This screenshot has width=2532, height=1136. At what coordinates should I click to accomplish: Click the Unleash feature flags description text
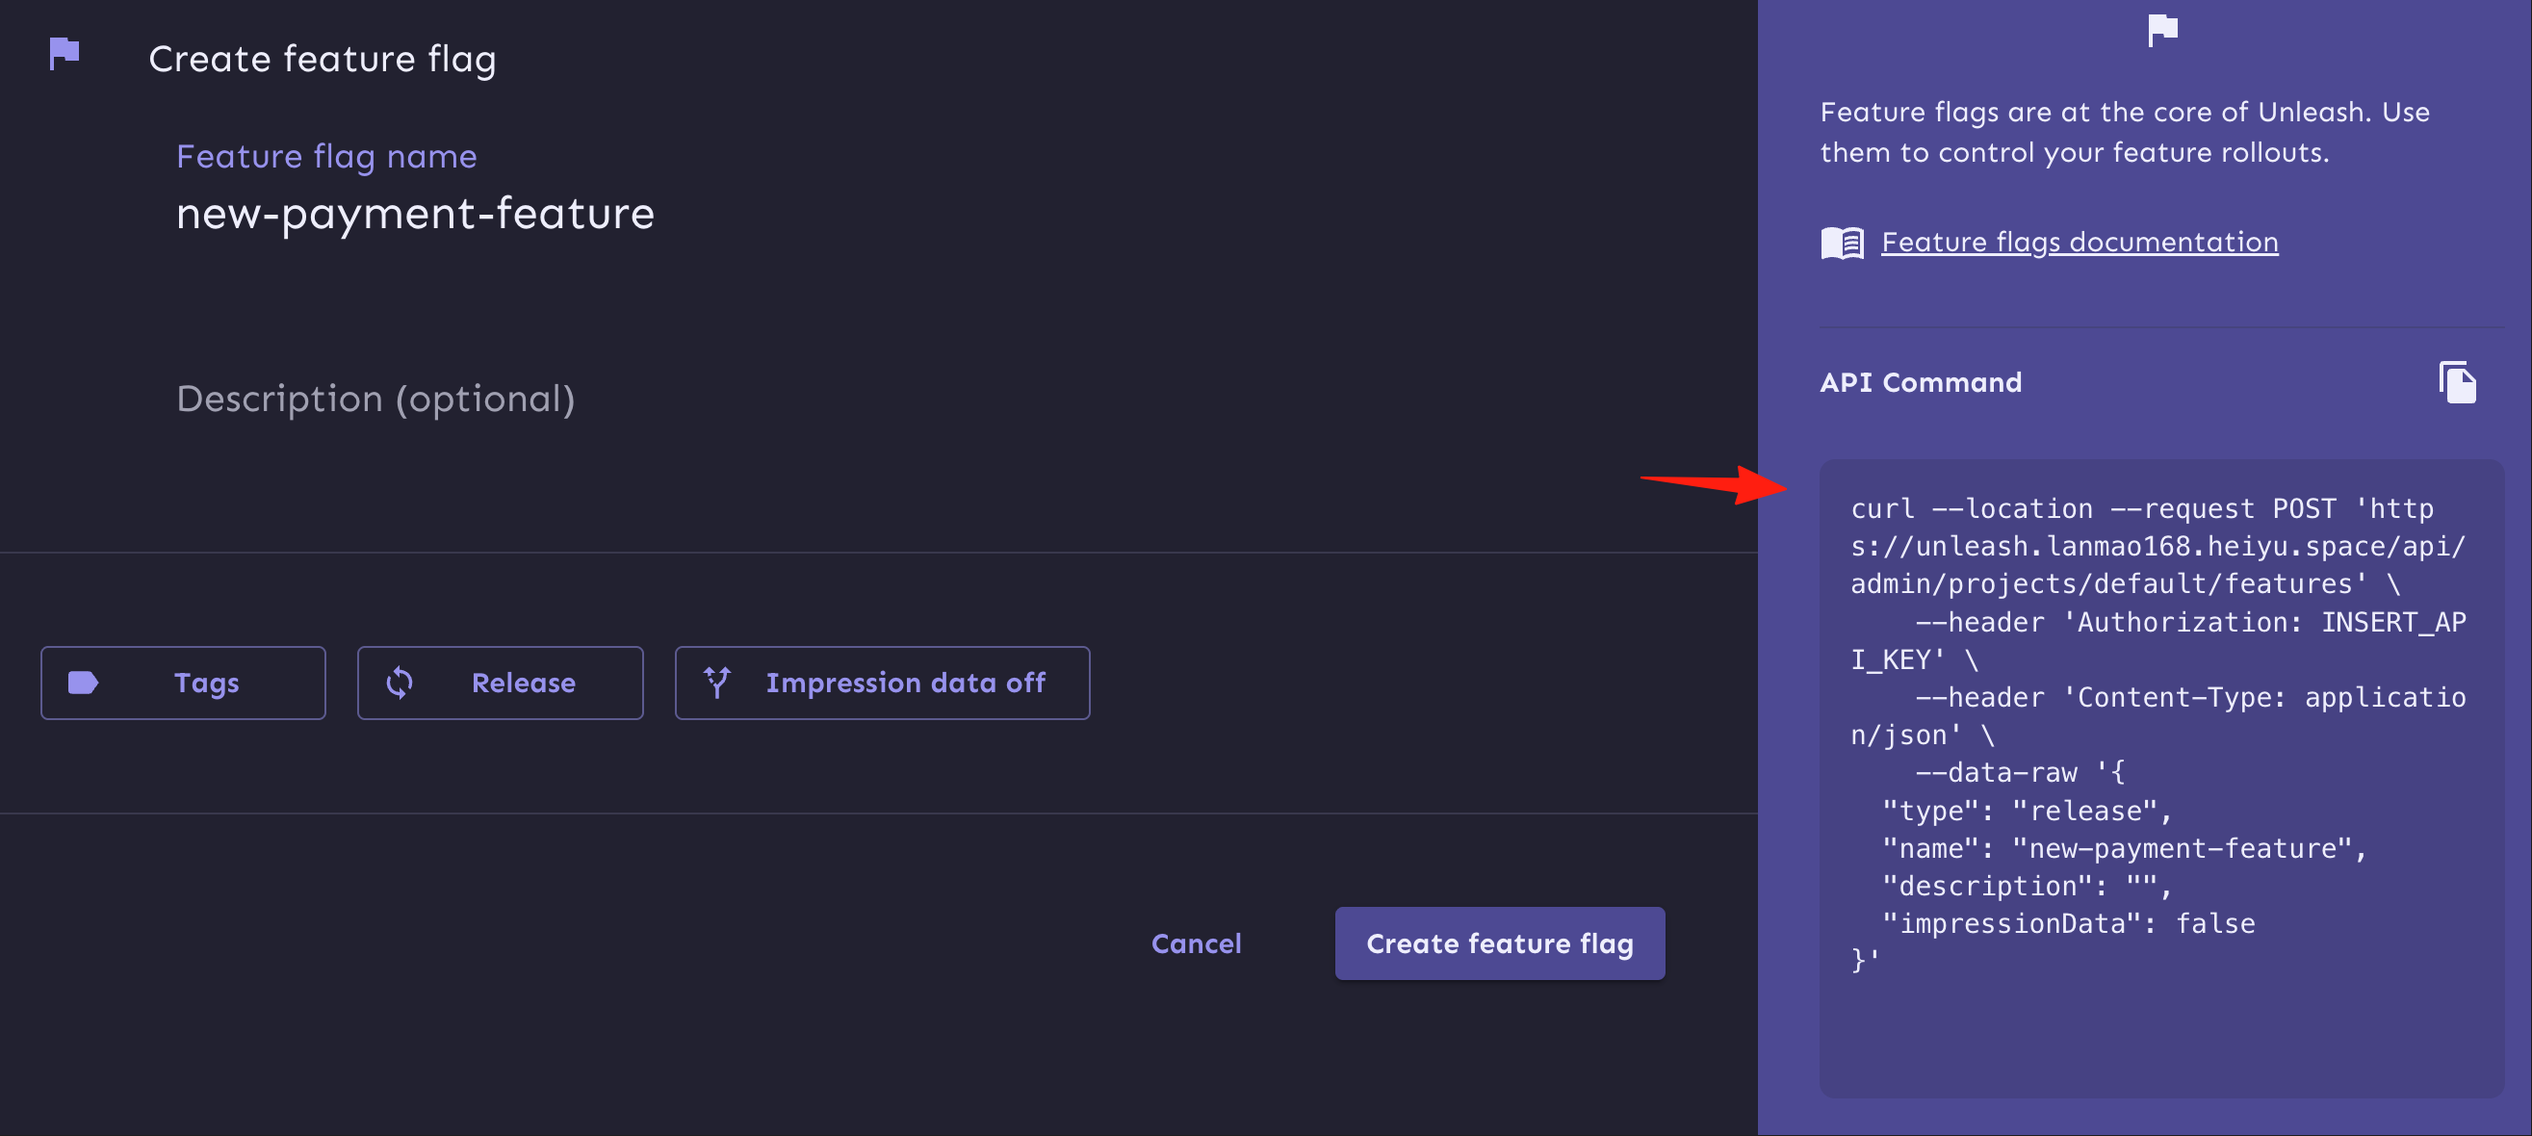point(2124,133)
